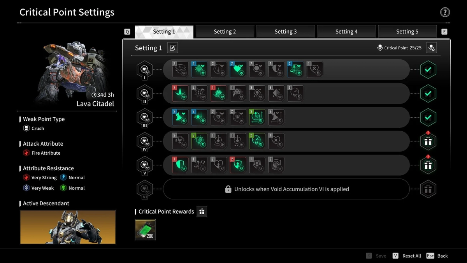Click the Save button
This screenshot has width=467, height=263.
(376, 256)
